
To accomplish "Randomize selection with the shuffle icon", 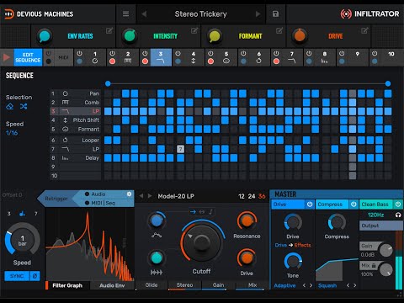I will point(24,106).
